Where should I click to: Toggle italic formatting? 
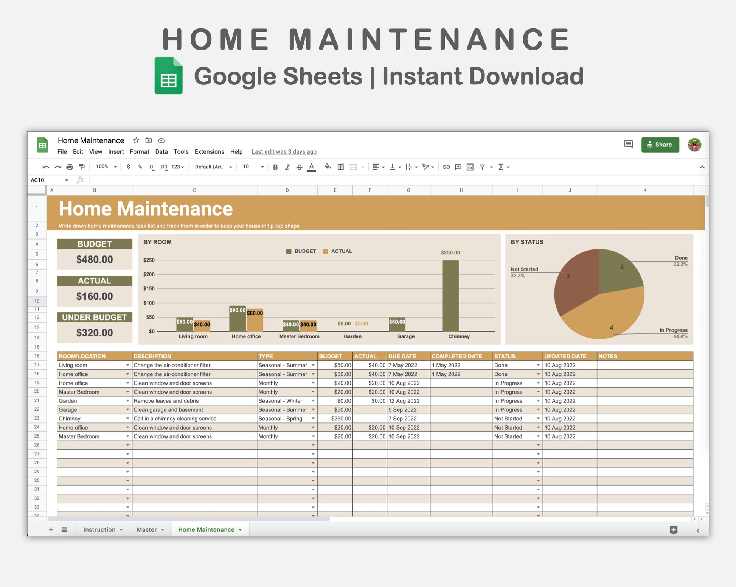pyautogui.click(x=287, y=167)
